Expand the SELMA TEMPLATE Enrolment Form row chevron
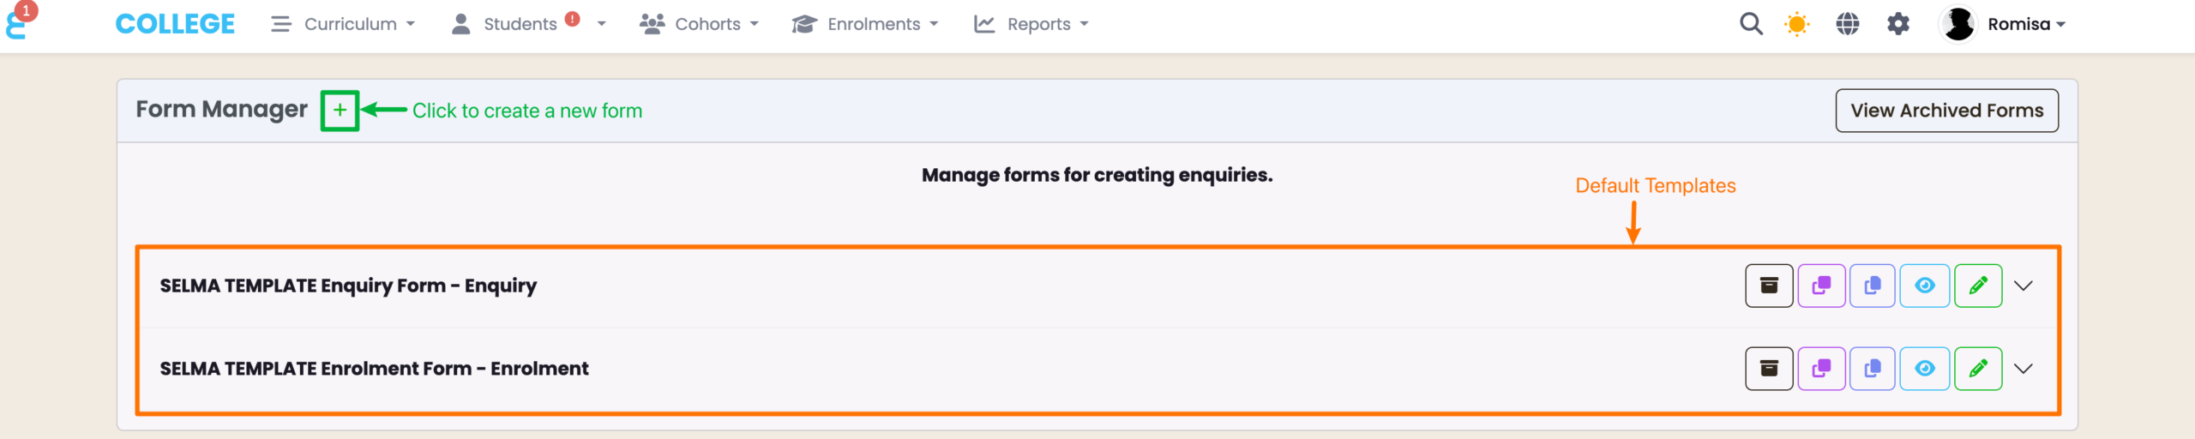The width and height of the screenshot is (2195, 439). pyautogui.click(x=2024, y=369)
